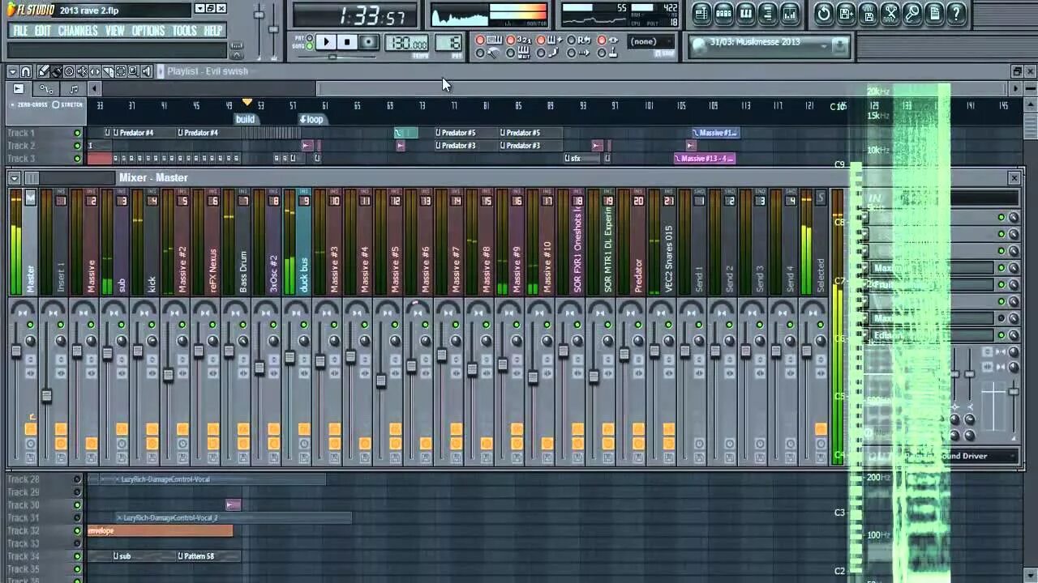Viewport: 1038px width, 583px height.
Task: Select the Bass Drum mixer track
Action: pos(243,243)
